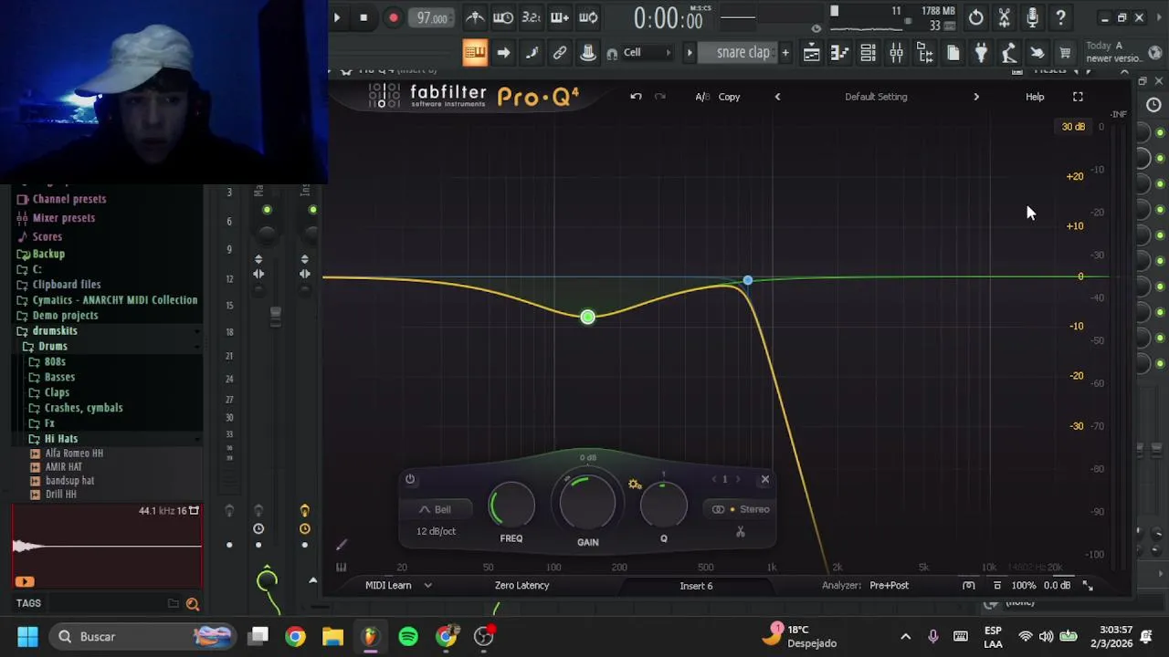This screenshot has width=1169, height=657.
Task: Toggle the loop recording icon
Action: click(x=588, y=17)
